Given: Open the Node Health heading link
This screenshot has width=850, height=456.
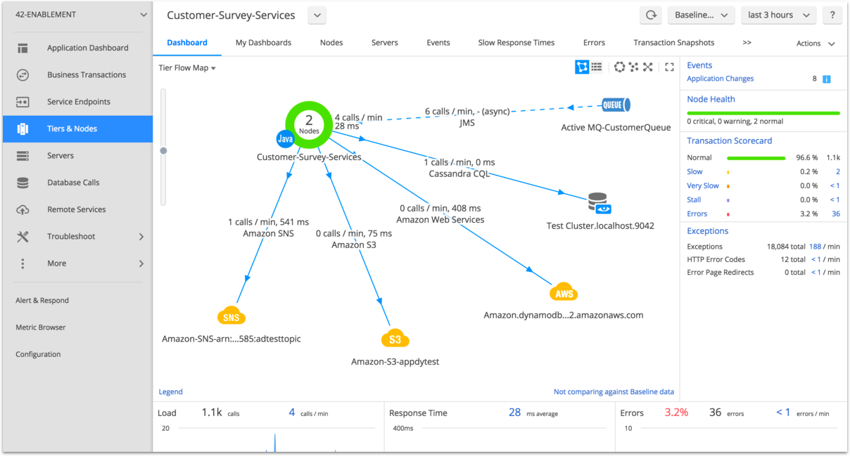Looking at the screenshot, I should [x=711, y=99].
